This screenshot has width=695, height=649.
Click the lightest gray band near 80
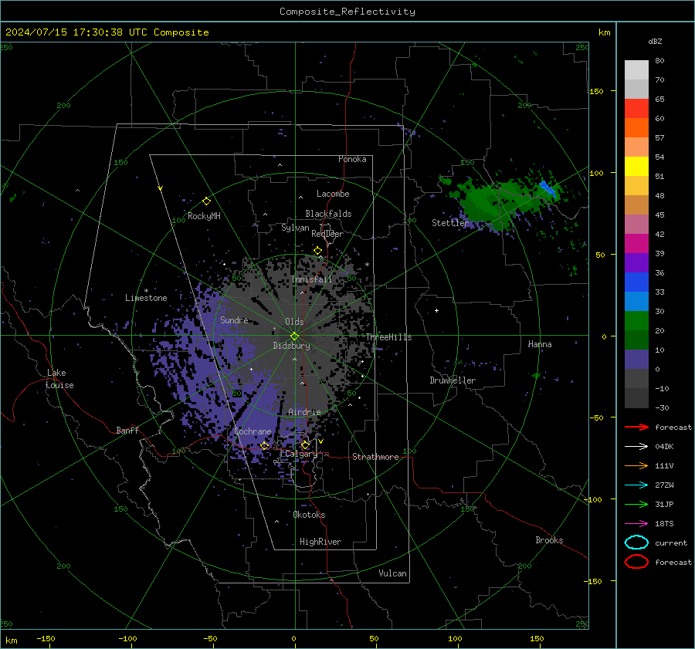coord(636,70)
